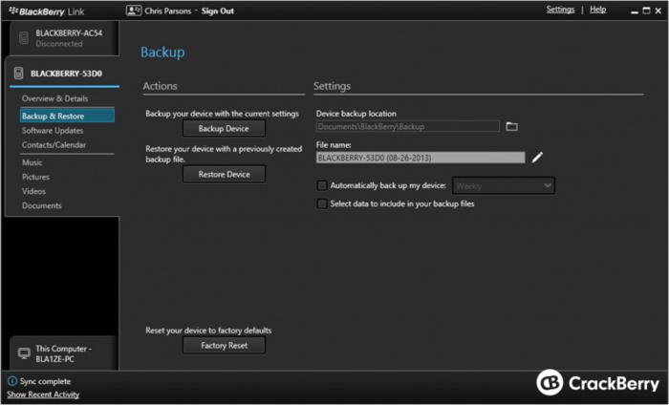Click the Sign Out link
Screen dimensions: 669x405
[x=218, y=11]
